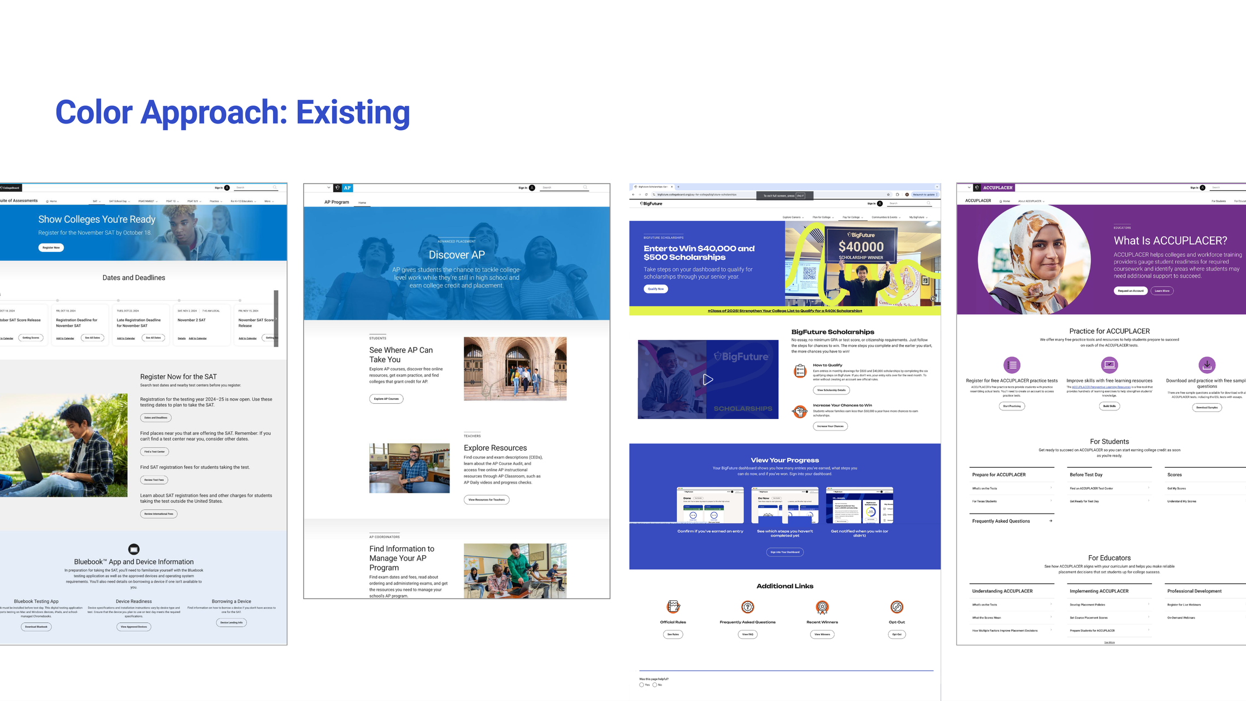
Task: Click the ACCUPLACER sample questions download icon
Action: click(1207, 364)
